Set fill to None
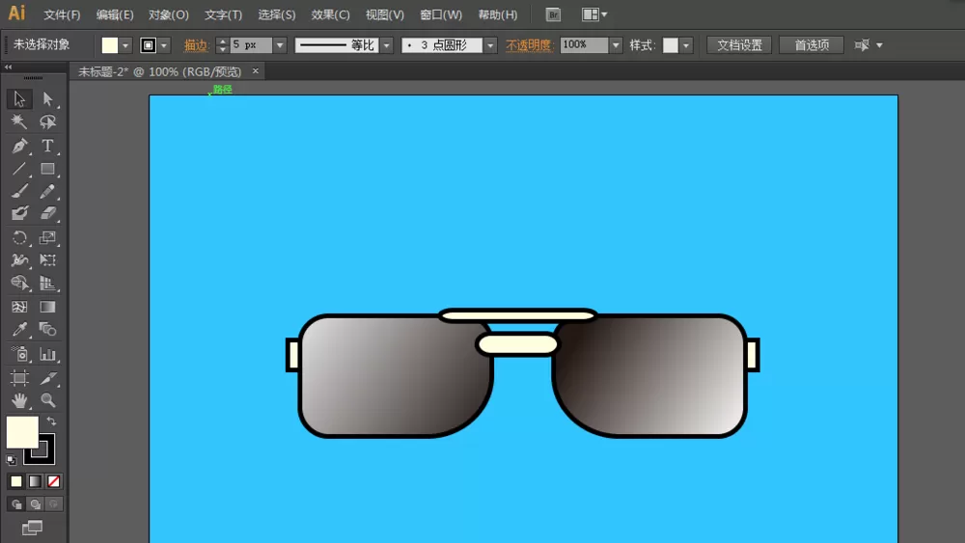The width and height of the screenshot is (965, 543). tap(53, 481)
